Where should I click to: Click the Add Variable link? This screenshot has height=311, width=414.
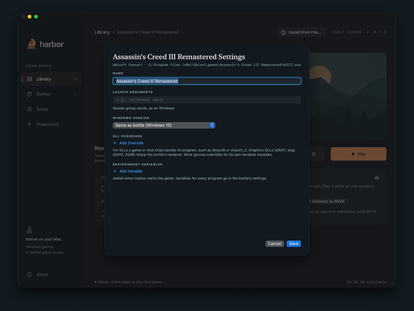128,171
